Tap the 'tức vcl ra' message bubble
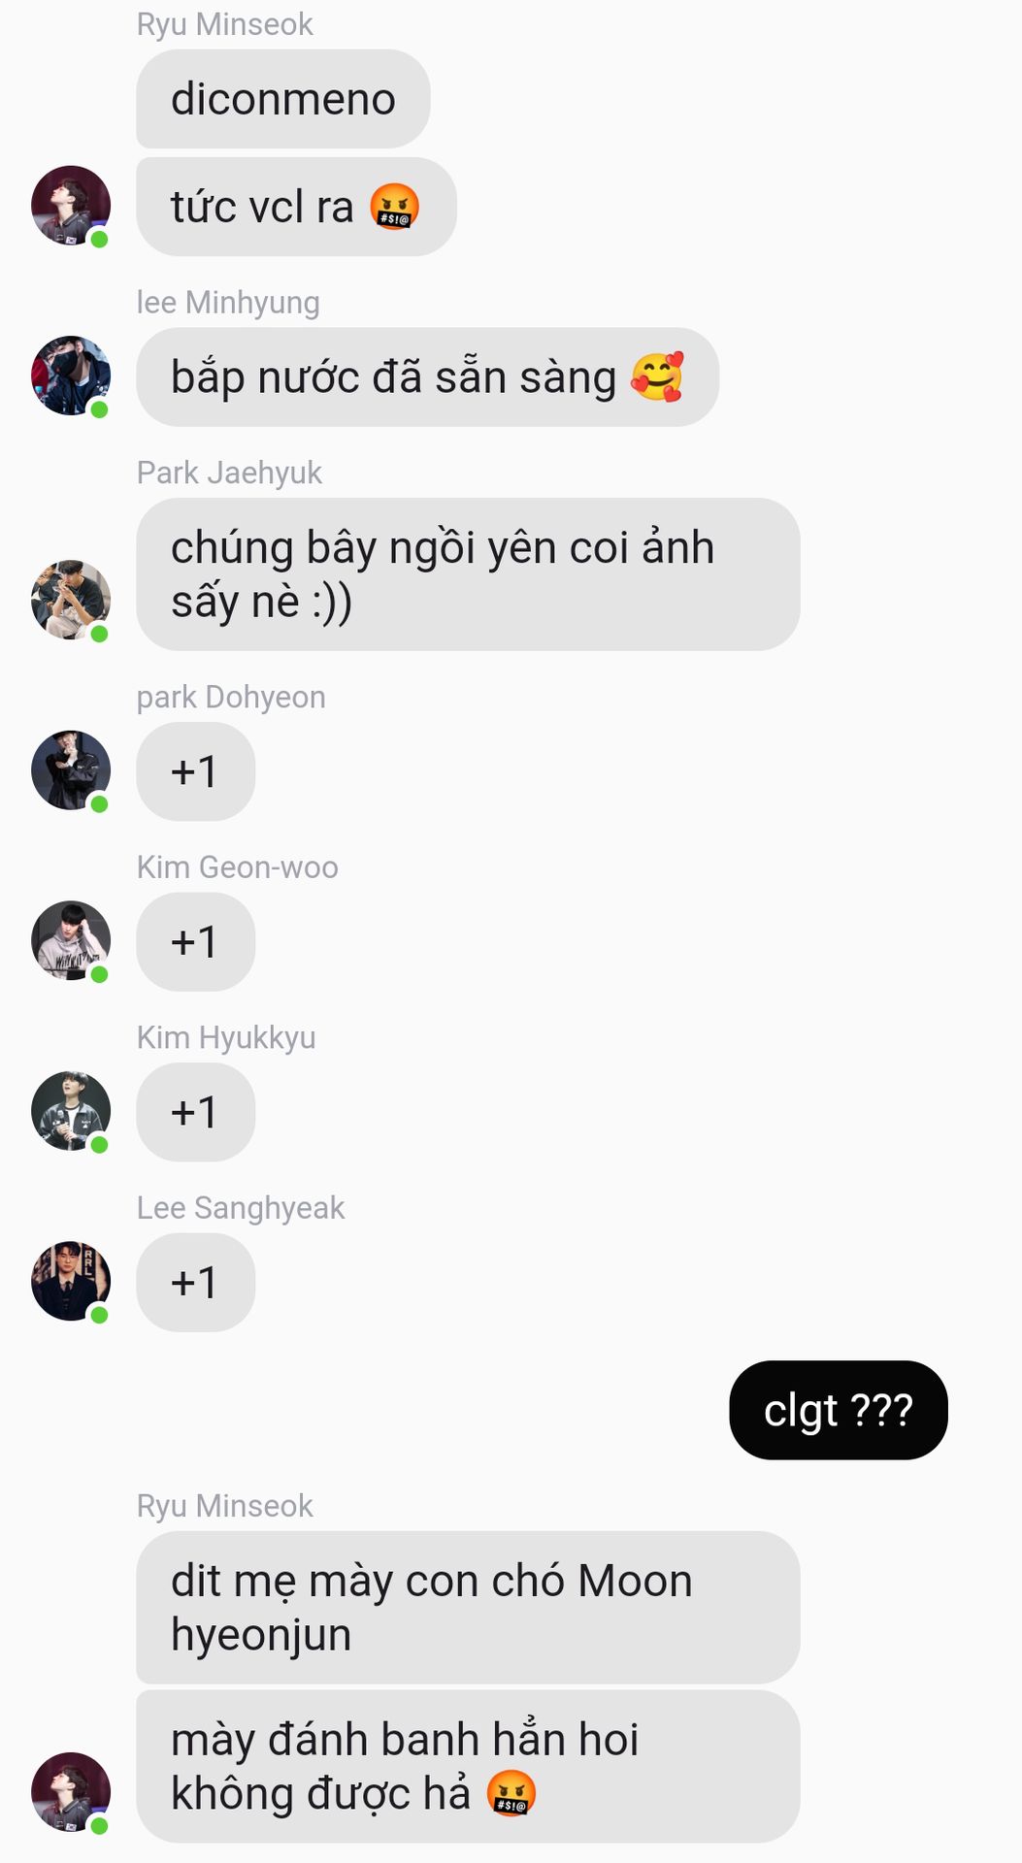 click(296, 207)
